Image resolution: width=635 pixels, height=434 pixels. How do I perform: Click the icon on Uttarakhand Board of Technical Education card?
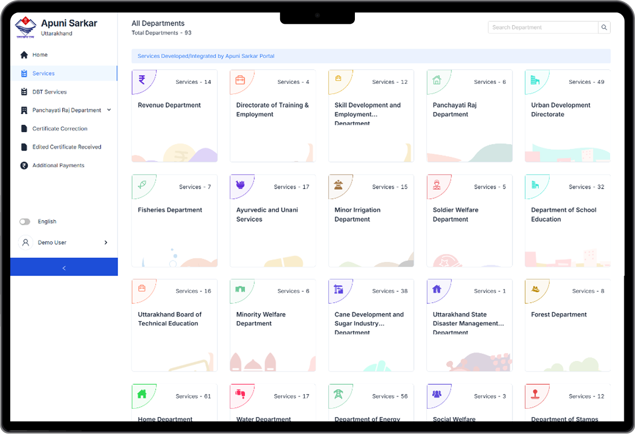click(x=142, y=288)
